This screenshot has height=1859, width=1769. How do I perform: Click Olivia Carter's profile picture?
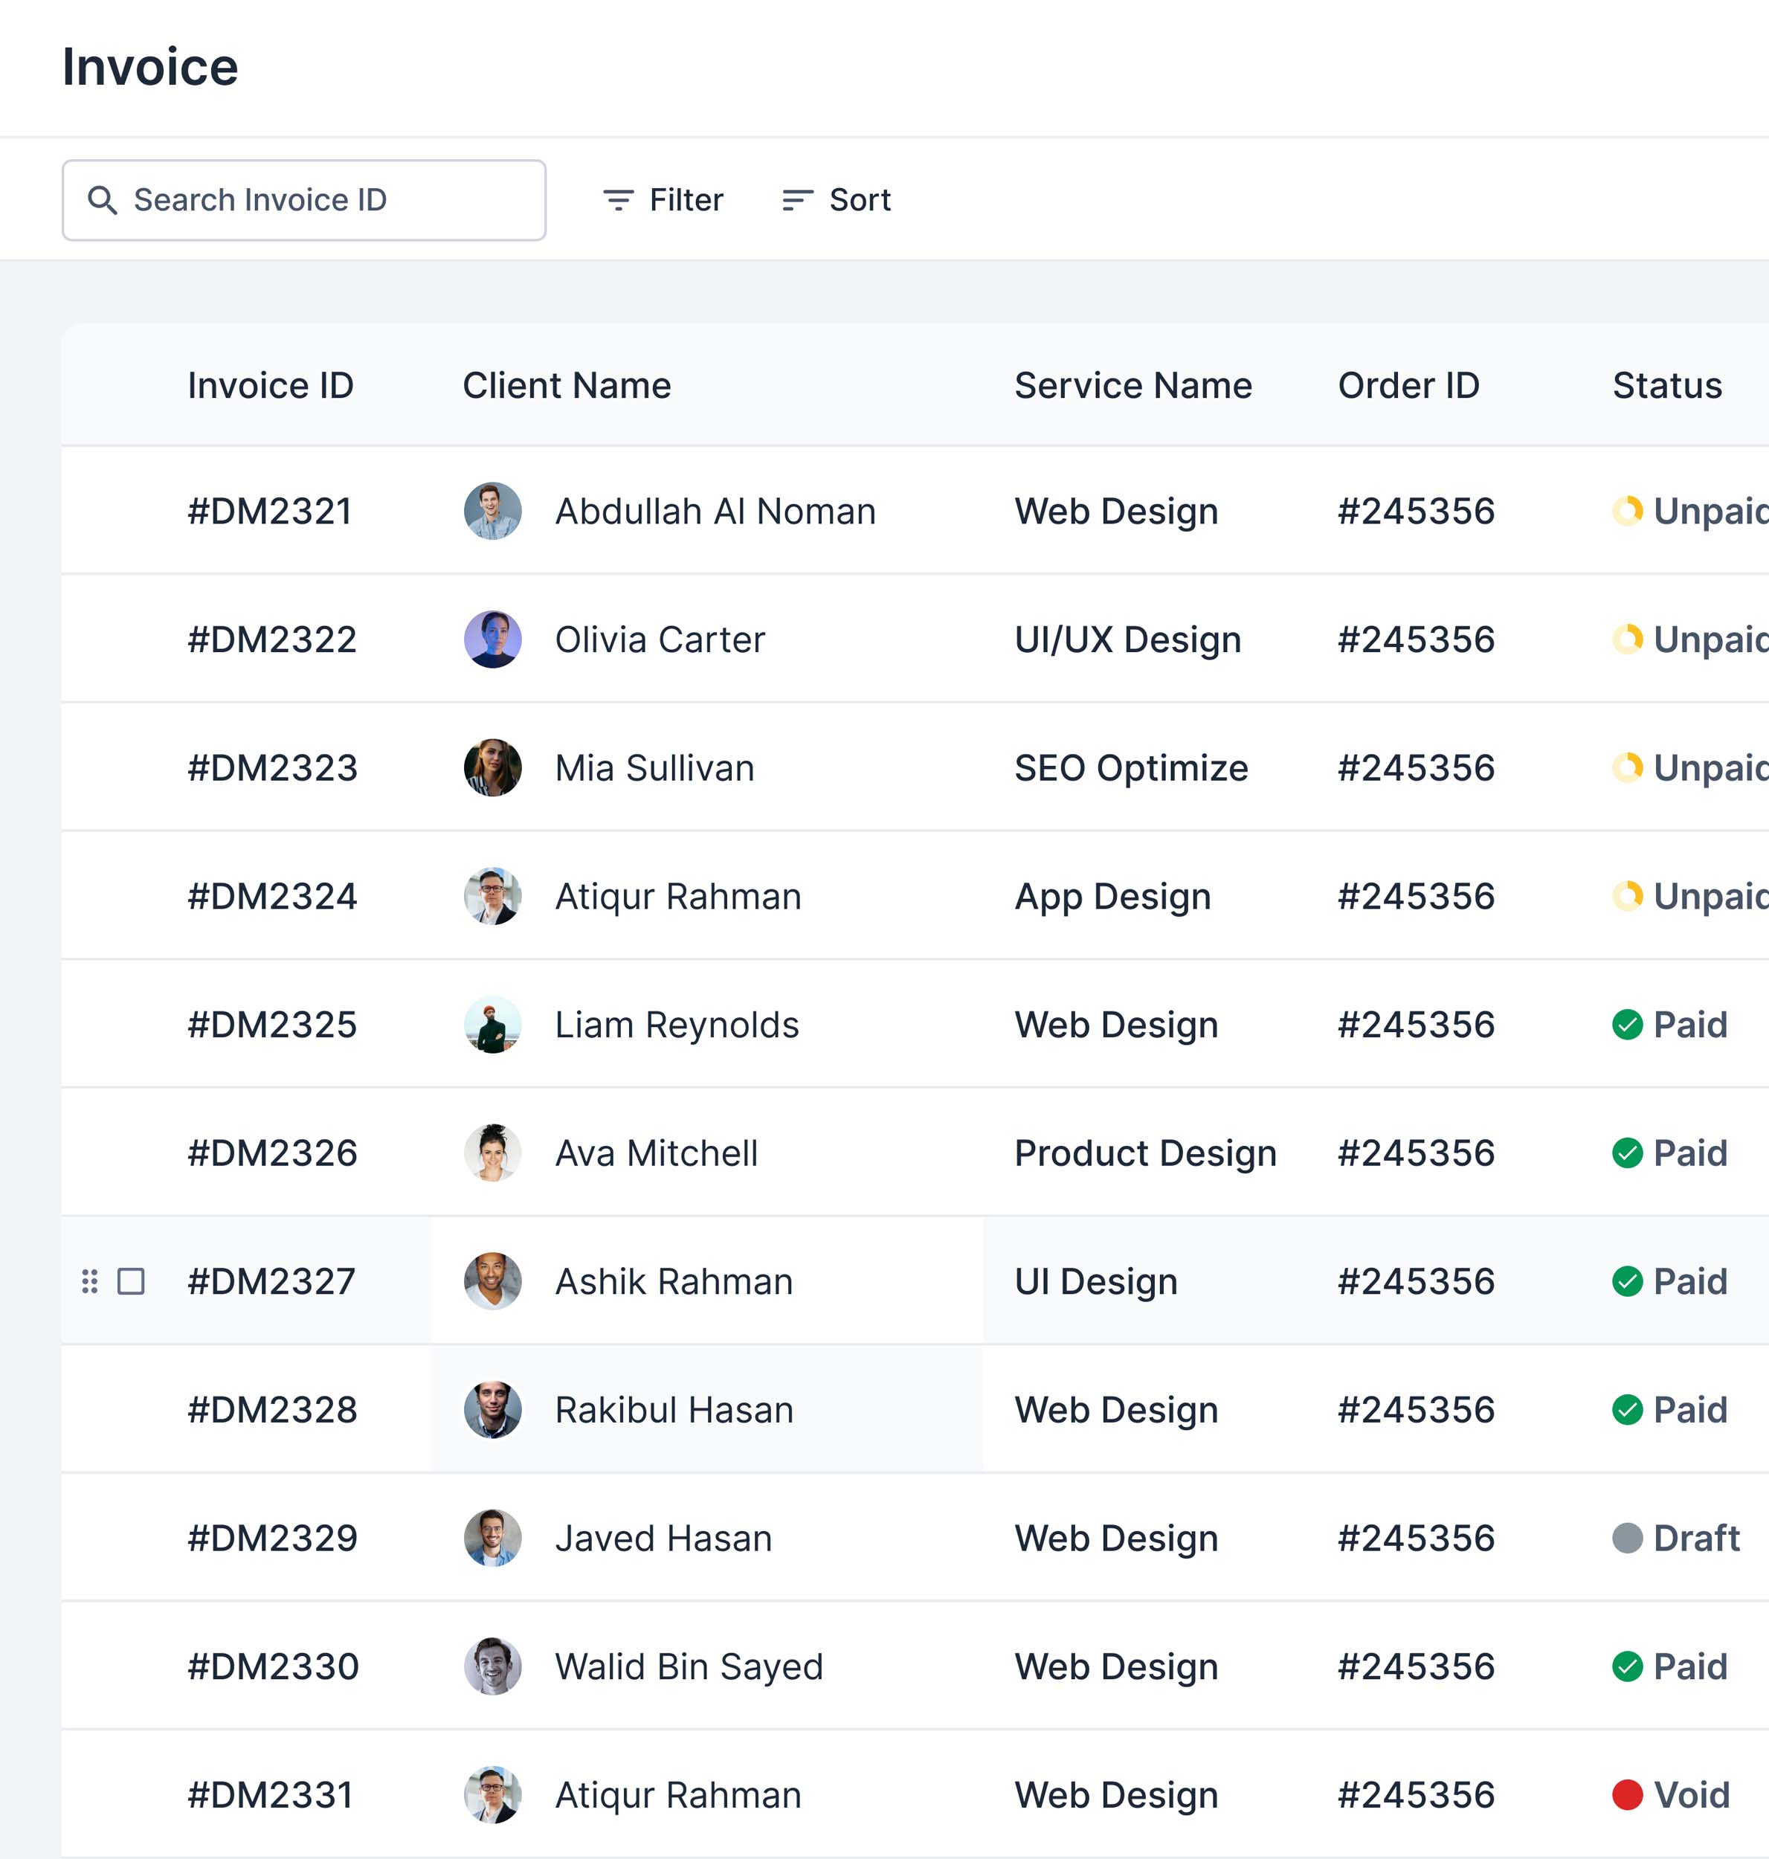point(492,639)
